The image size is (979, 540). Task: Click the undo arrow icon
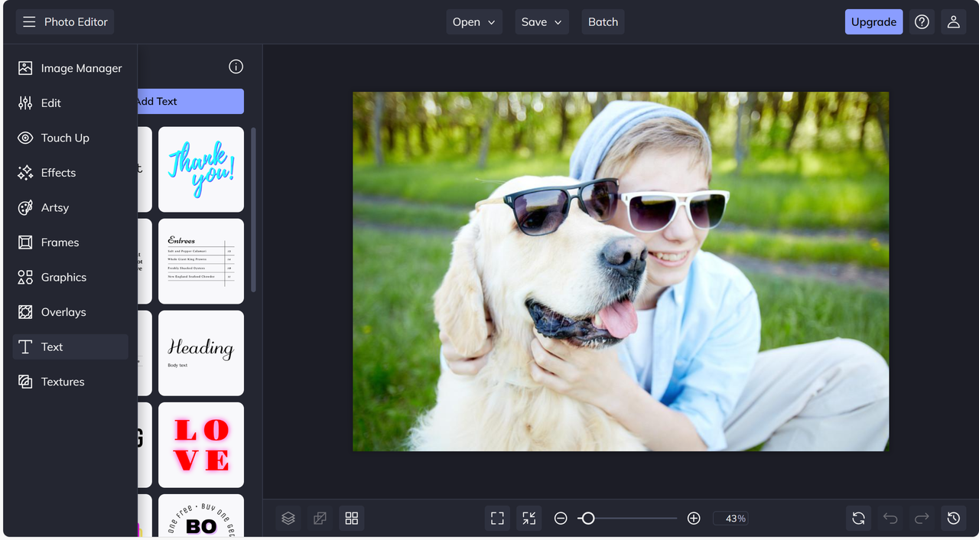pyautogui.click(x=890, y=519)
